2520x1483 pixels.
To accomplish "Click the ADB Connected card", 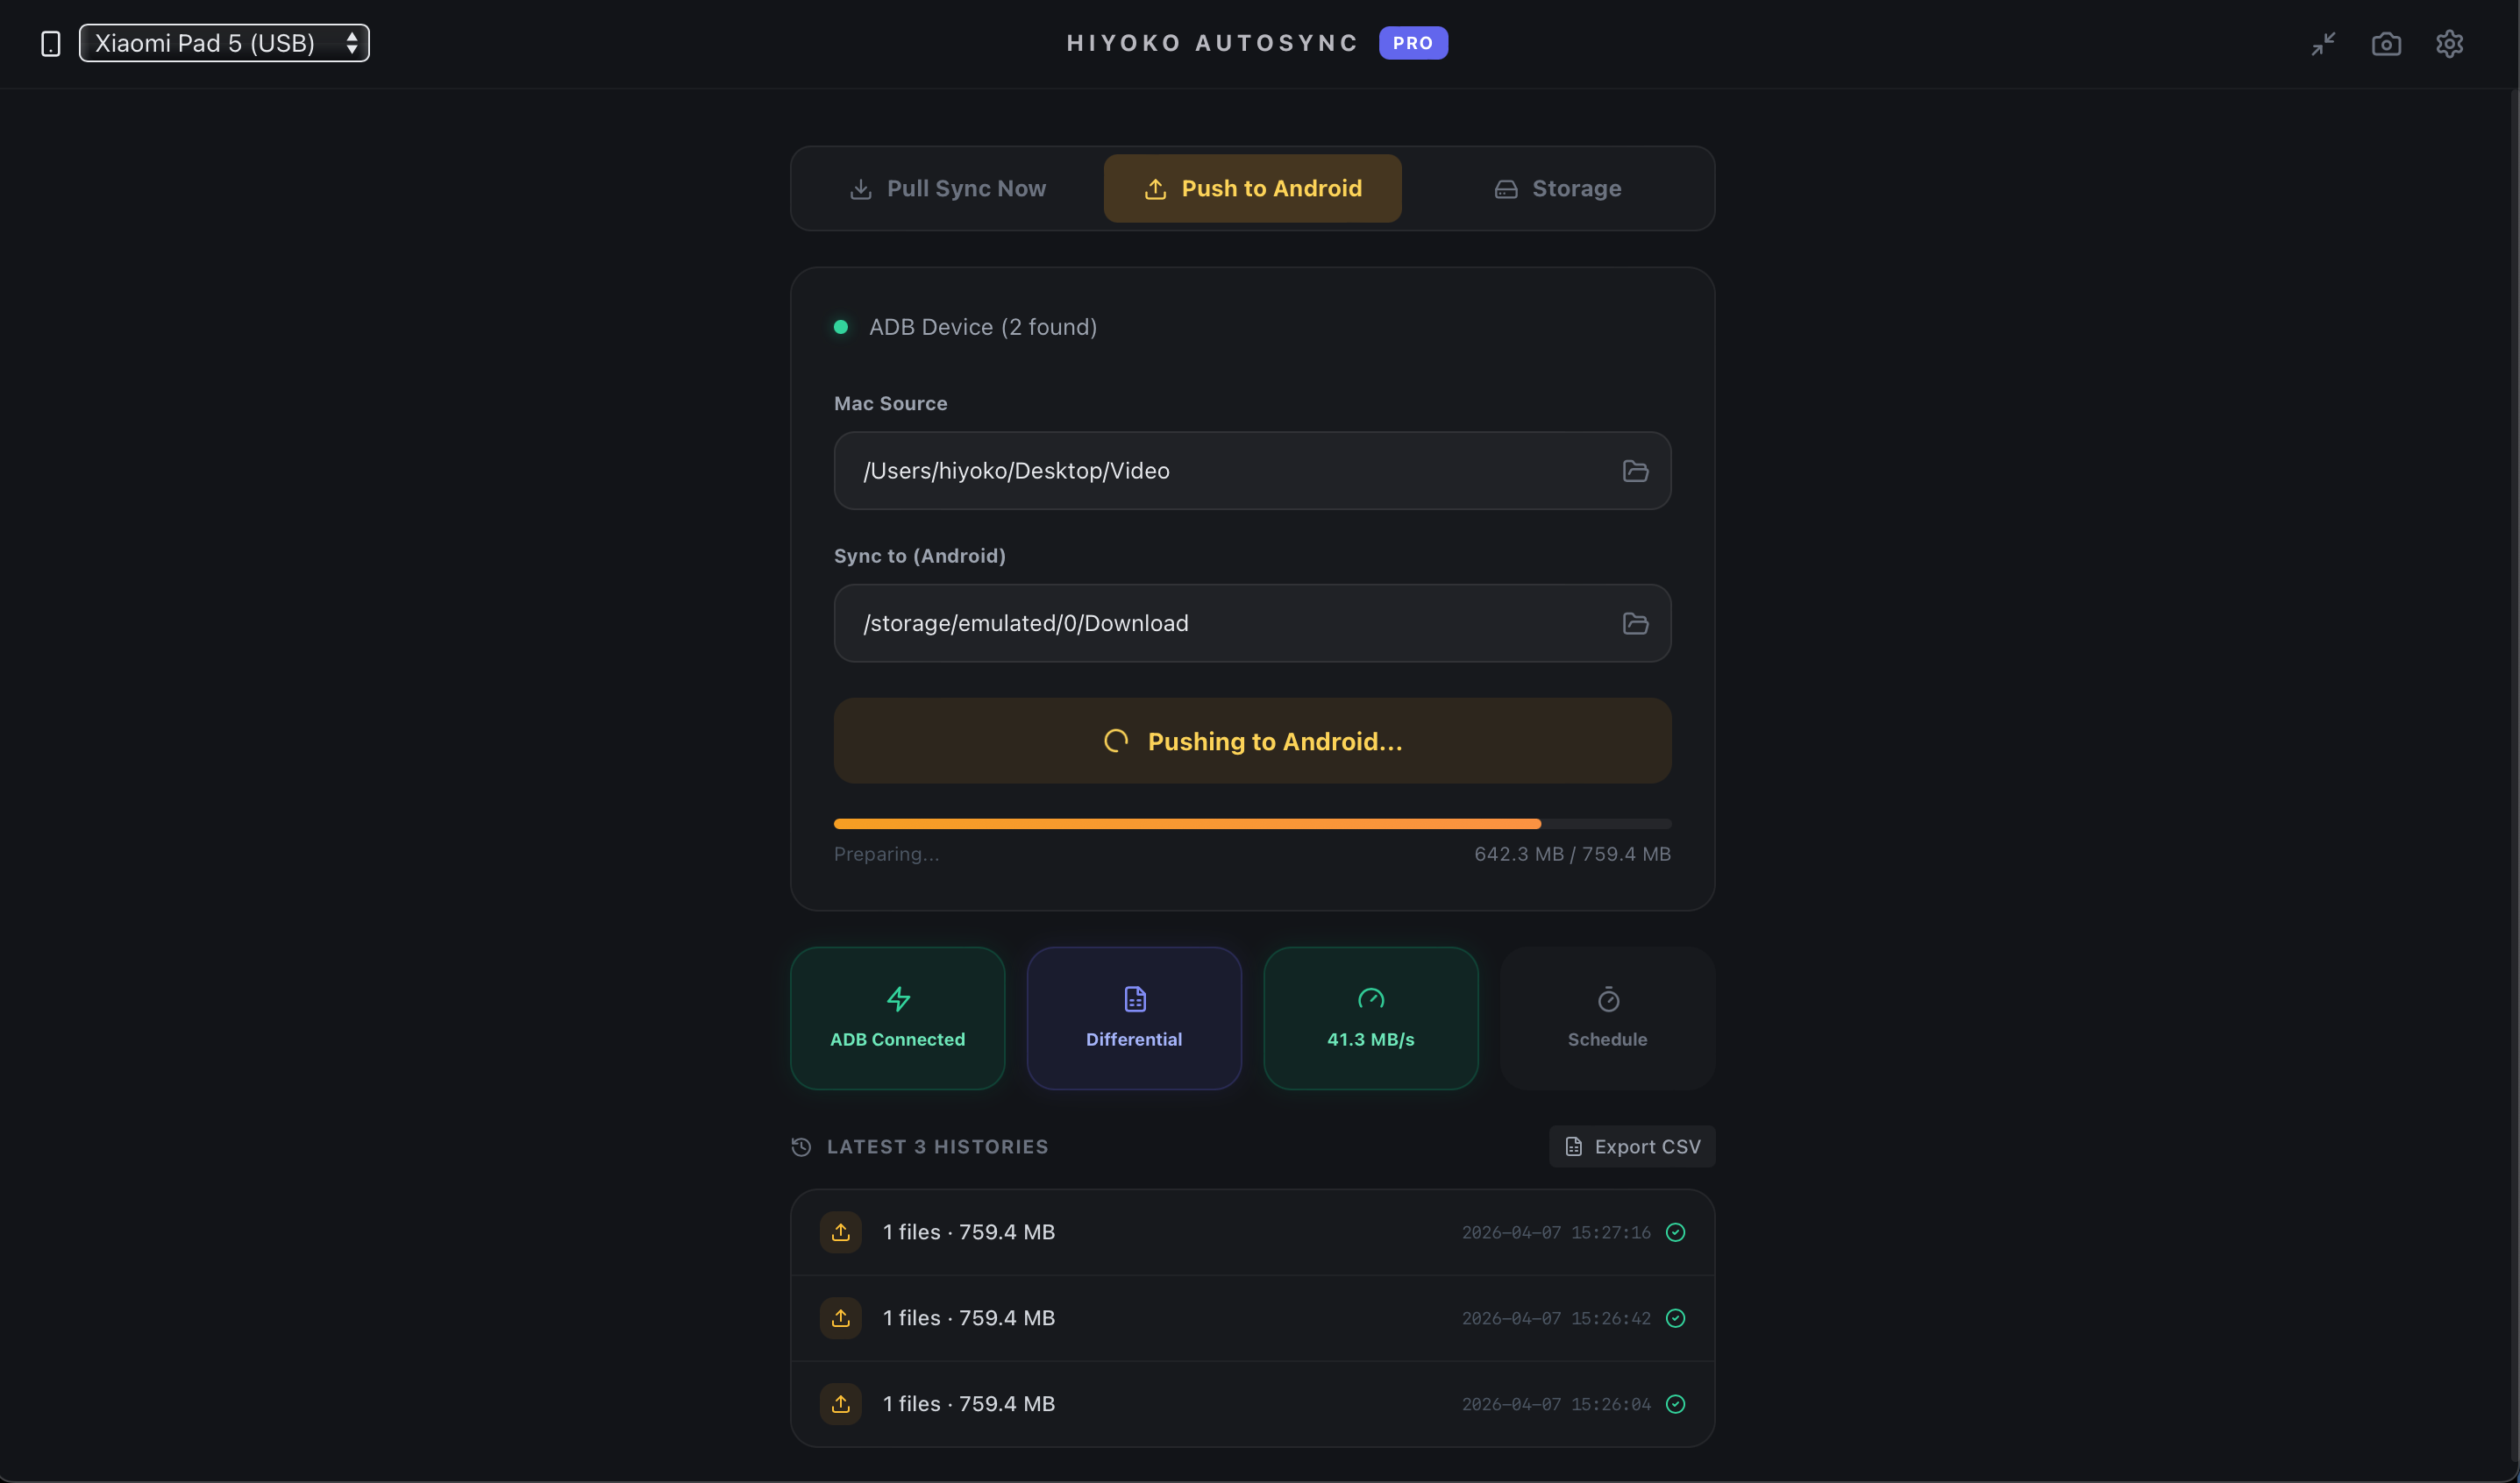I will (x=897, y=1018).
